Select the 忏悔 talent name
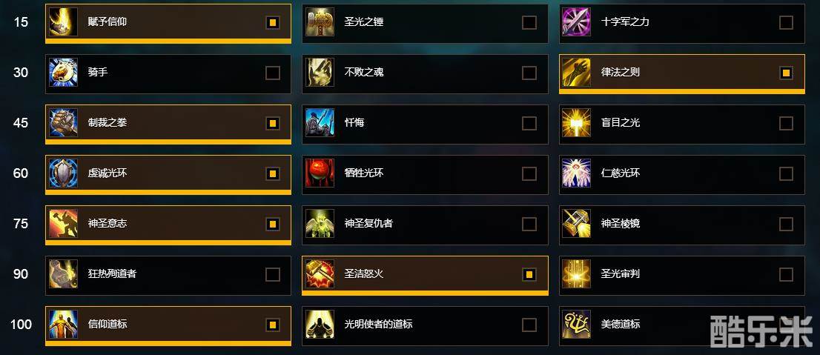820x355 pixels. (354, 123)
